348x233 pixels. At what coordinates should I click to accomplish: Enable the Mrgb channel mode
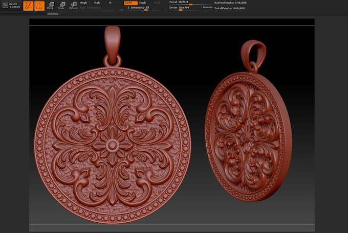point(83,3)
